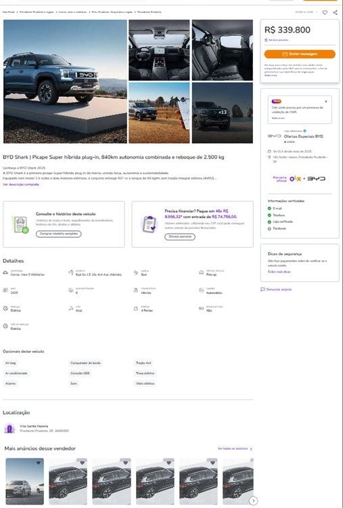
Task: Select the Computador de bordo tag
Action: click(85, 363)
